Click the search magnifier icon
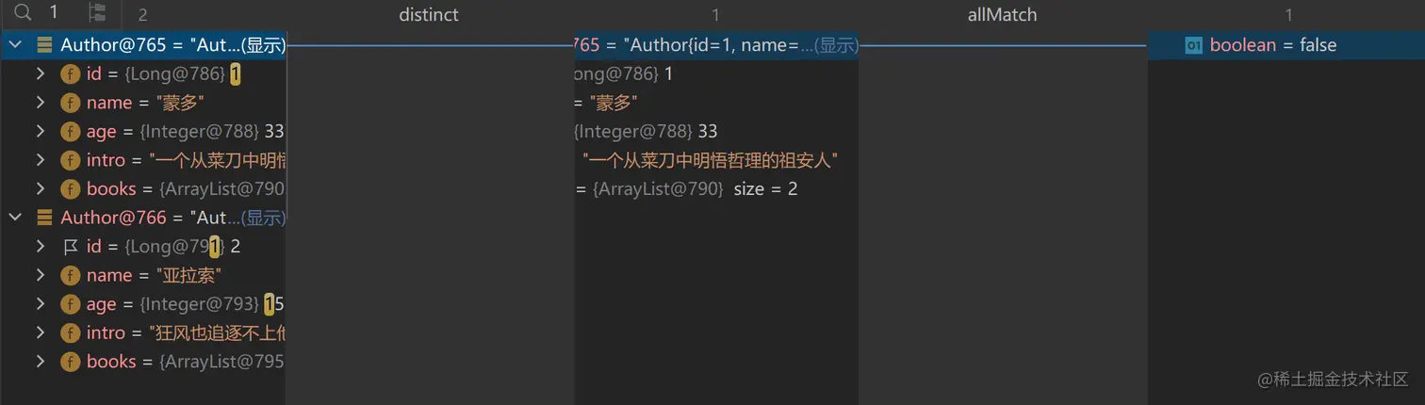1425x405 pixels. click(24, 12)
